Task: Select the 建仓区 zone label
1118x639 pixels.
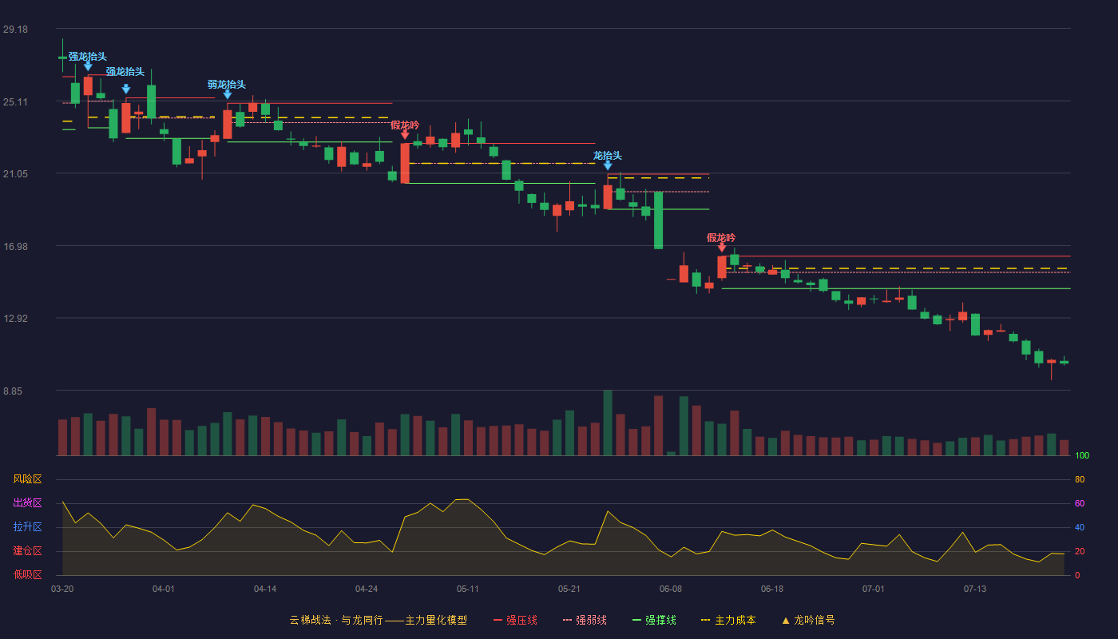Action: click(x=27, y=551)
